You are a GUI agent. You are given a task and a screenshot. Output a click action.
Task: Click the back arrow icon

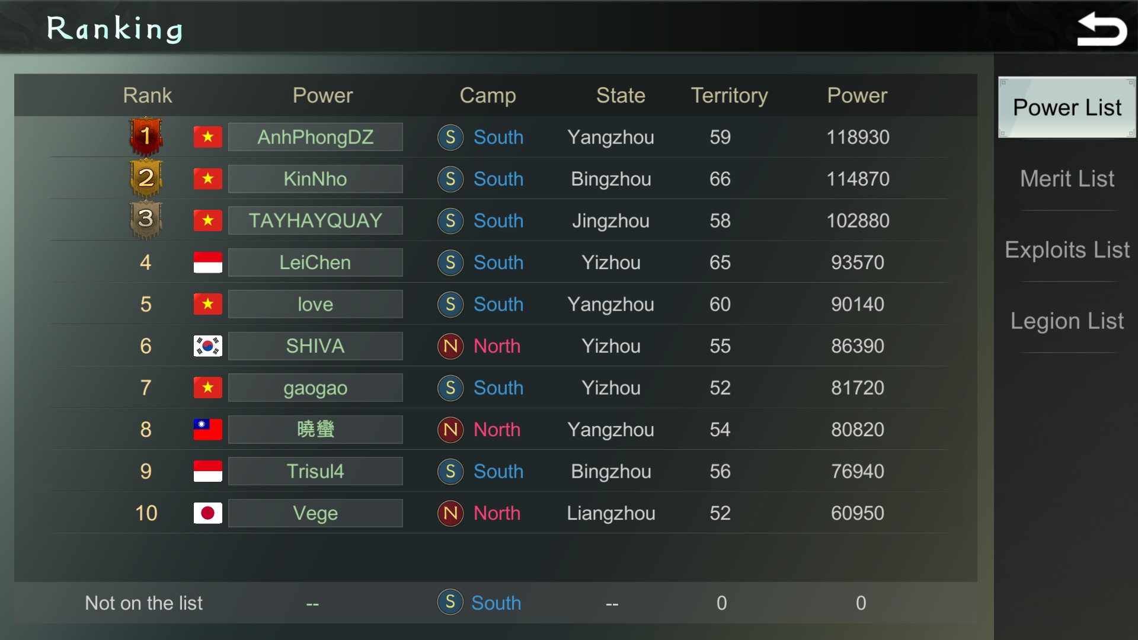coord(1101,30)
